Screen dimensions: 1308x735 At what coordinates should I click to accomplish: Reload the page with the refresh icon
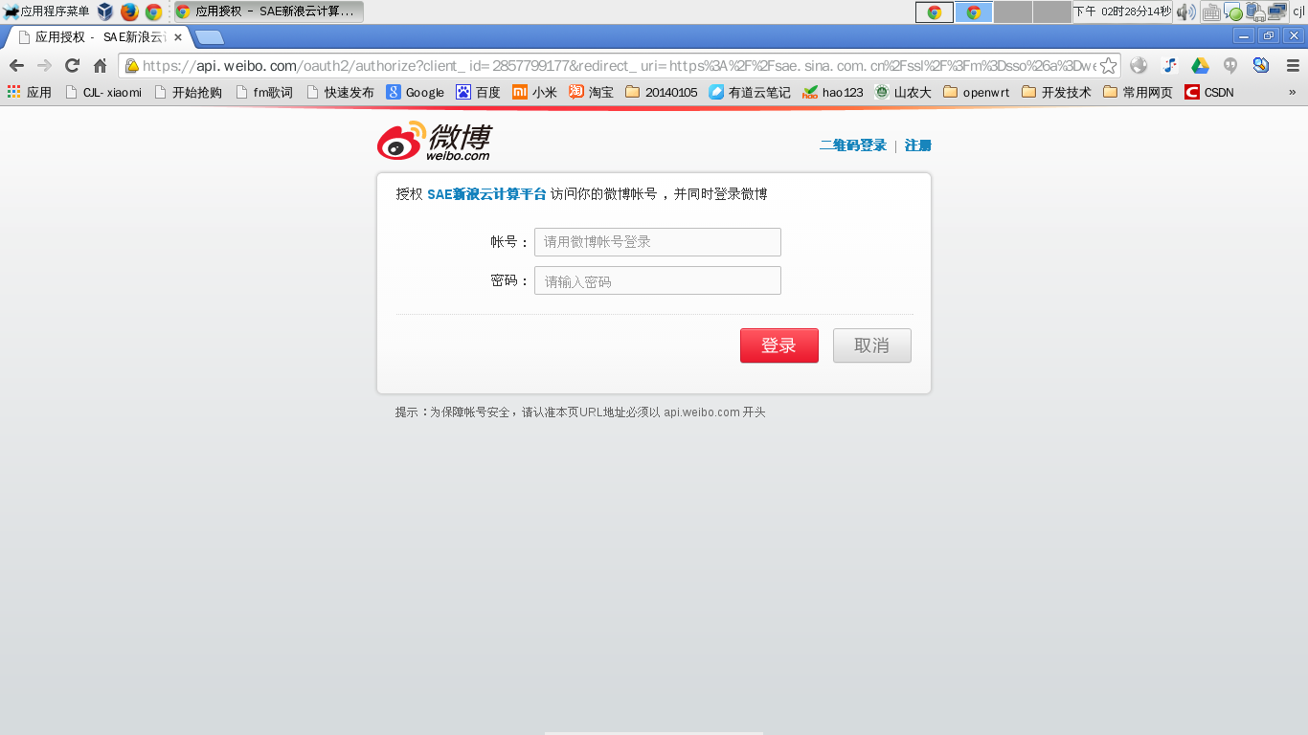(x=72, y=65)
